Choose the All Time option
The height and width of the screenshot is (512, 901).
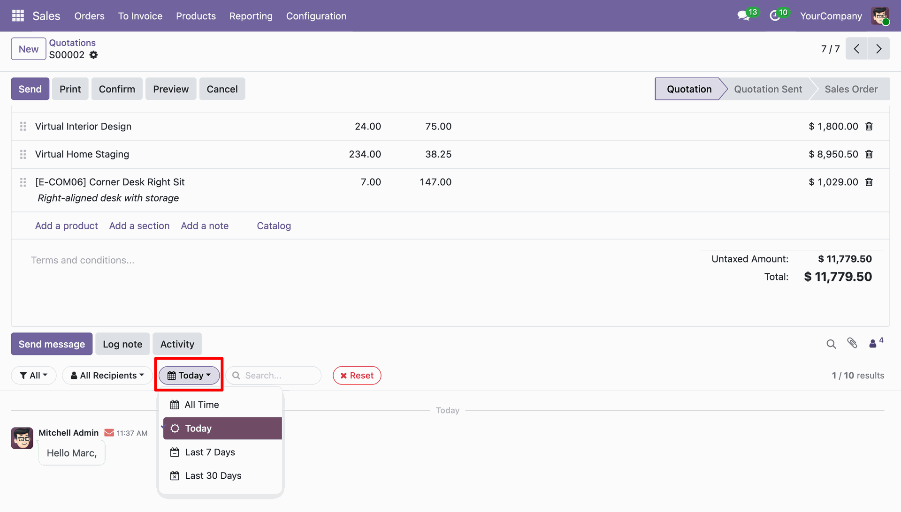(202, 405)
